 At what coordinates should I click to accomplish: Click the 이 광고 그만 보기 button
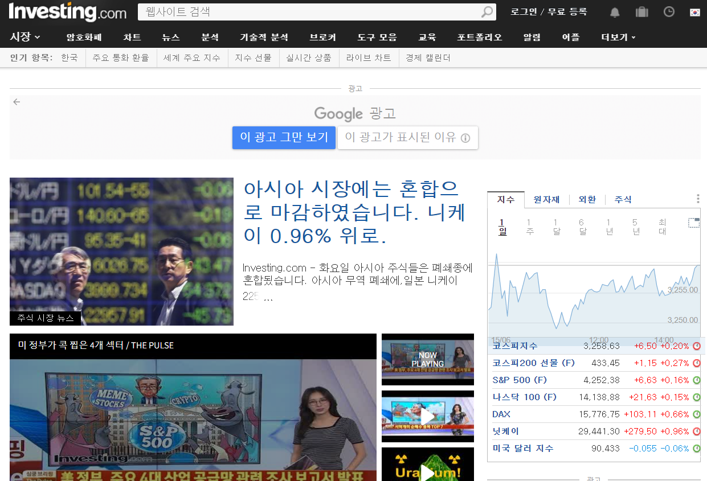[284, 138]
